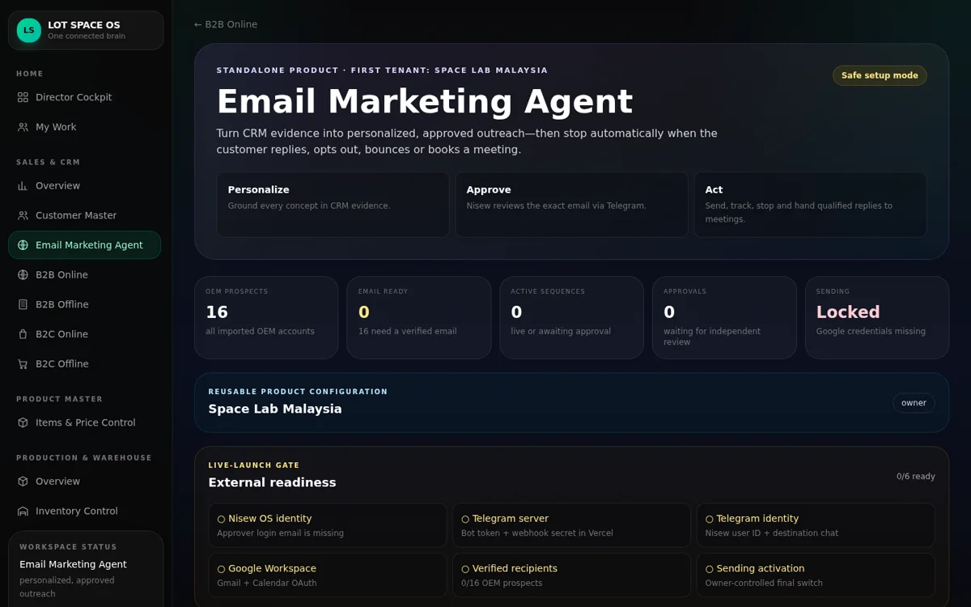Click the Customer Master users icon
Screen dimensions: 971x607
pos(23,215)
